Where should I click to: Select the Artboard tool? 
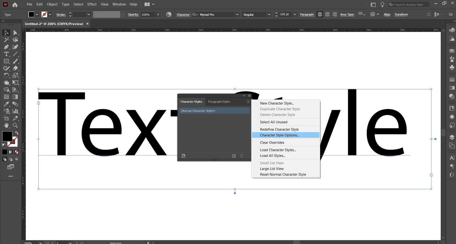[x=6, y=118]
